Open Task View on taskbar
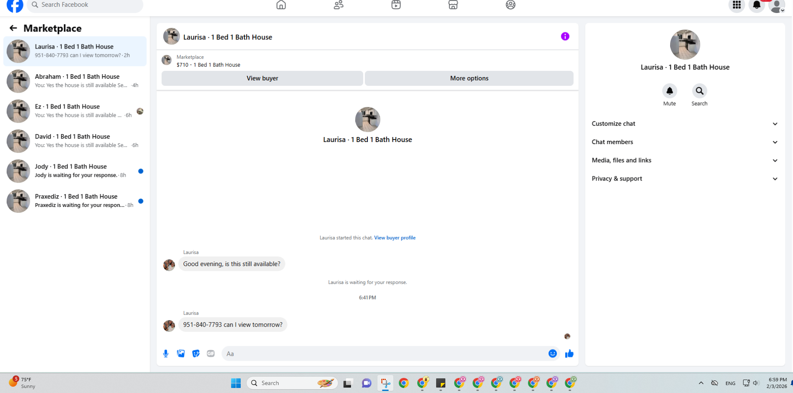The width and height of the screenshot is (793, 393). (x=348, y=383)
